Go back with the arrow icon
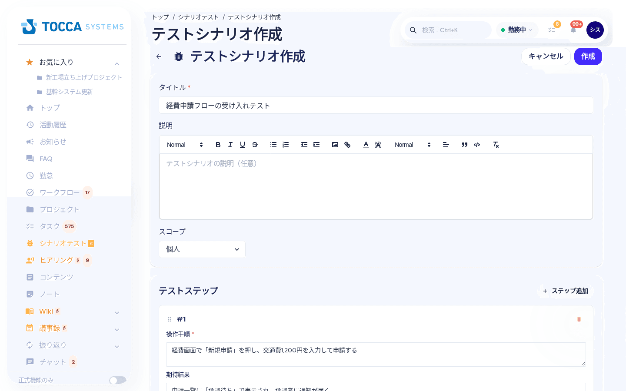This screenshot has width=626, height=391. pyautogui.click(x=159, y=56)
